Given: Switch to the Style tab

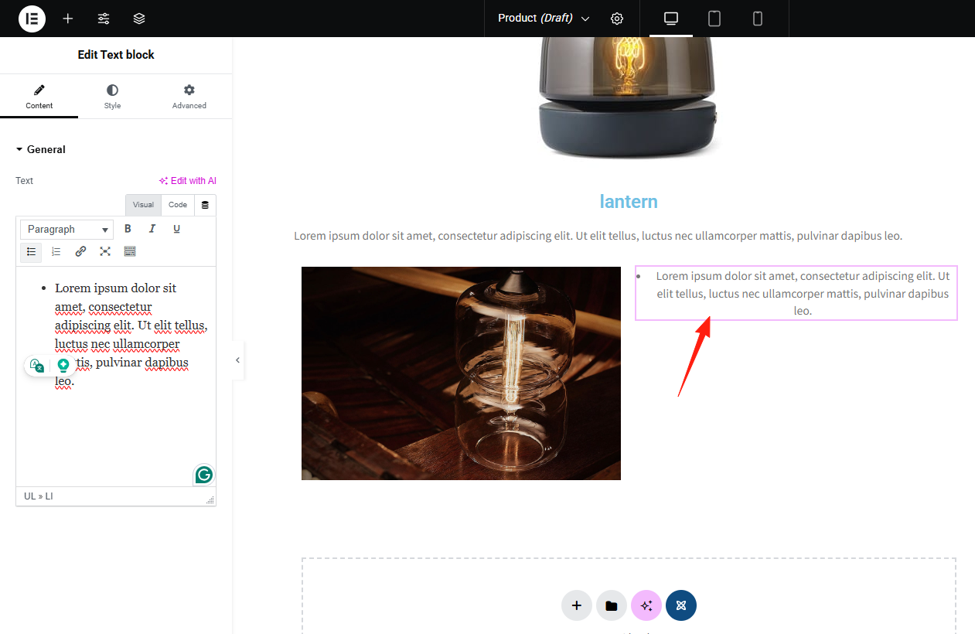Looking at the screenshot, I should pyautogui.click(x=113, y=97).
